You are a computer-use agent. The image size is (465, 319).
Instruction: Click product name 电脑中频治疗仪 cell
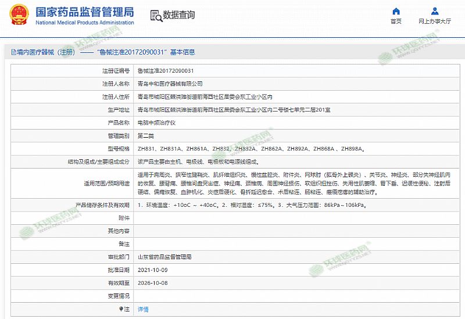[156, 123]
